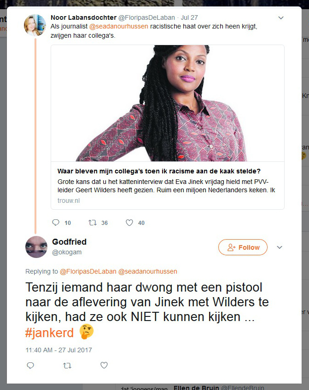This screenshot has width=309, height=390.
Task: Click reply icon on Noor's tweet
Action: (56, 222)
